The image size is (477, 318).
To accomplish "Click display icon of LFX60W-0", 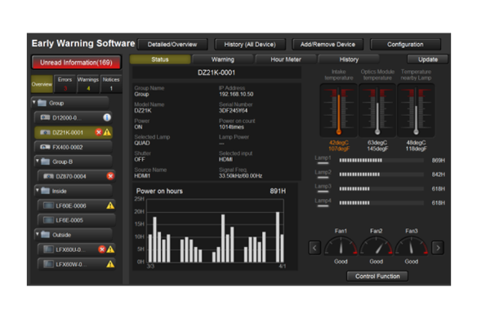I will 48,264.
